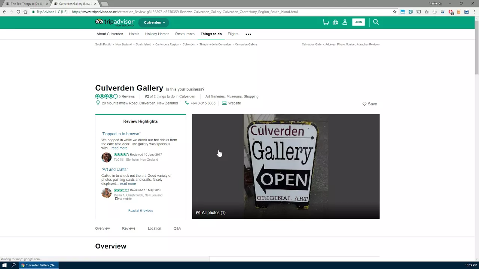Open the Chrome three-dot menu
The image size is (479, 269).
click(474, 12)
